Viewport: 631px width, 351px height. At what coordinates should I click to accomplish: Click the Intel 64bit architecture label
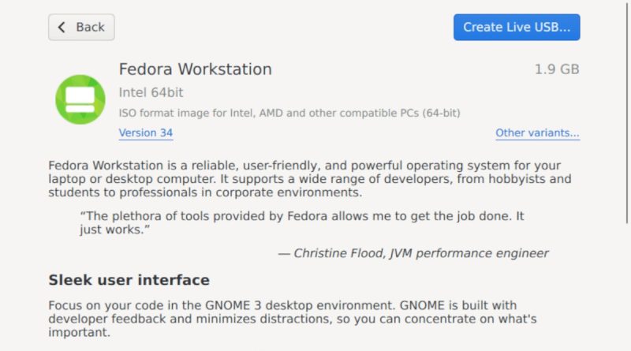click(151, 92)
